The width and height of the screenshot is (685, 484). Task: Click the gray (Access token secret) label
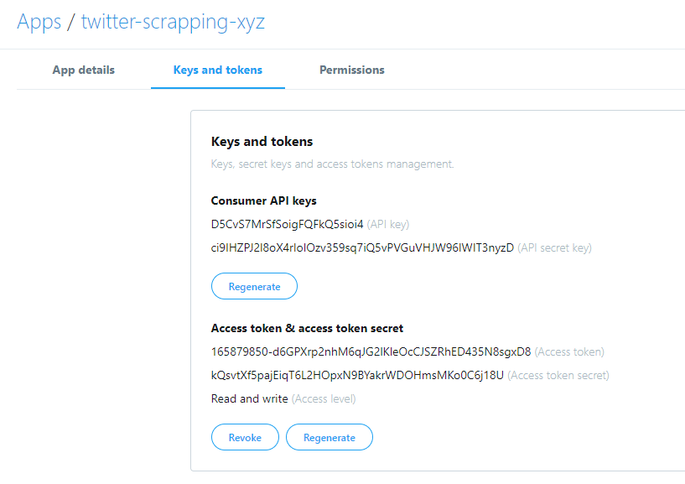point(558,375)
